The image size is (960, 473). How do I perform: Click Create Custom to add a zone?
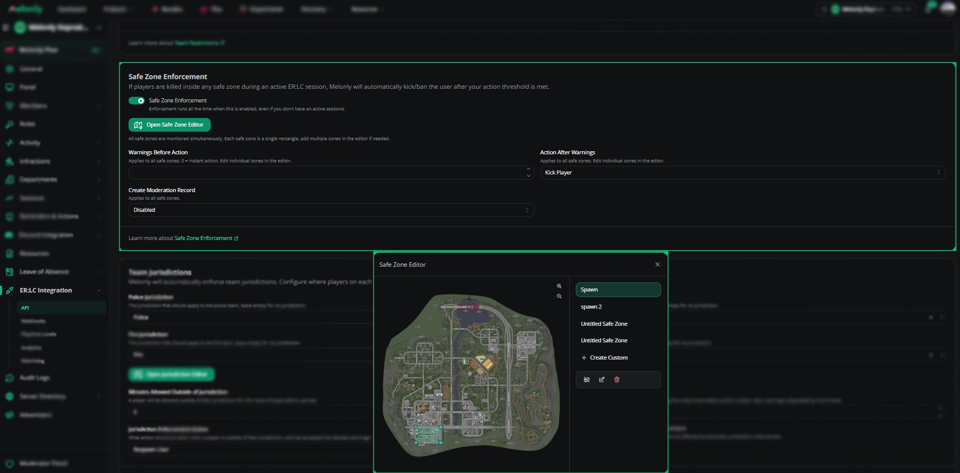pyautogui.click(x=618, y=358)
